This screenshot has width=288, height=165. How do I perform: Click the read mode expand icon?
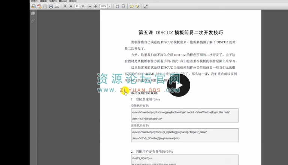(146, 6)
